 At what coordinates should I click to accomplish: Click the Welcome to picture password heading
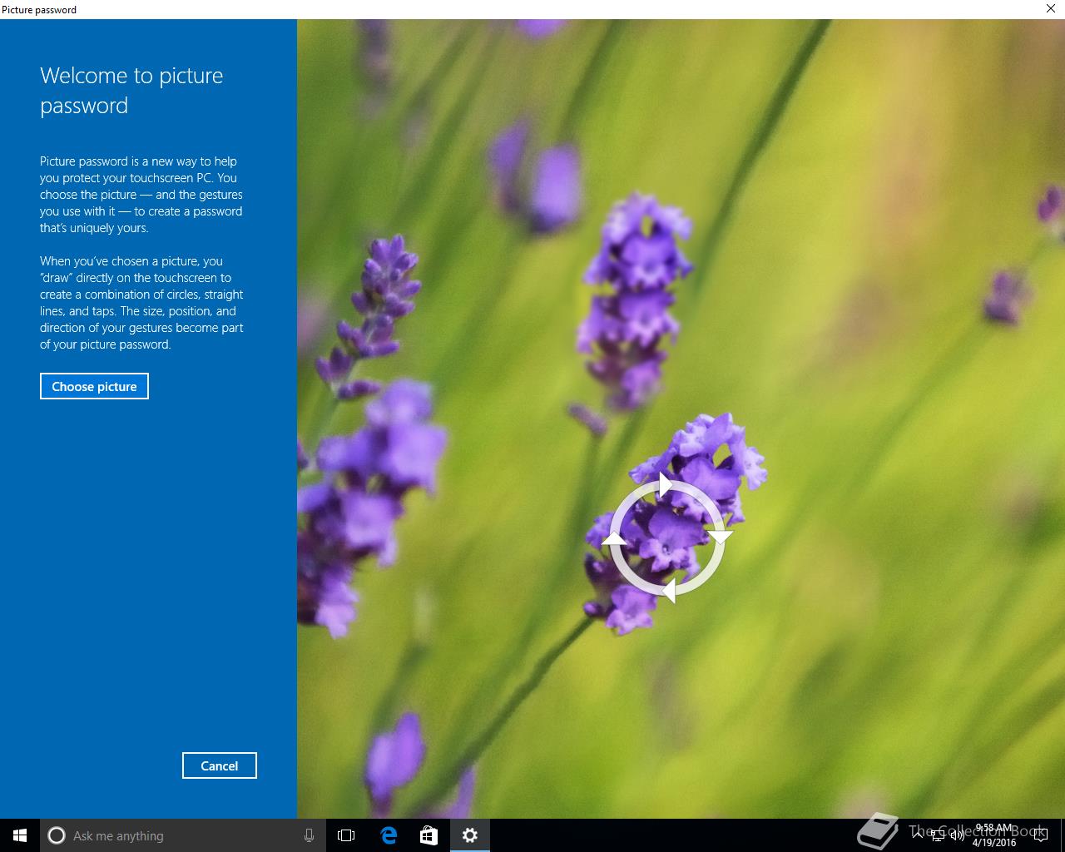[x=131, y=91]
